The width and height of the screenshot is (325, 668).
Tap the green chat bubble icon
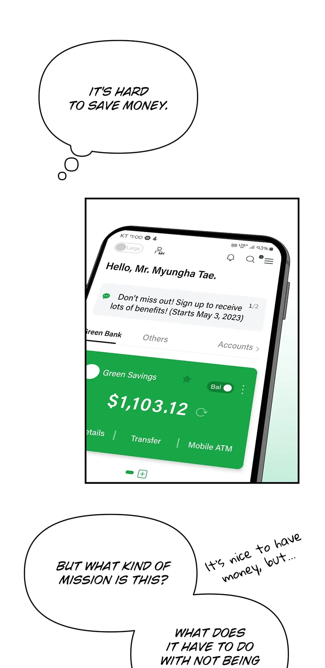pos(106,296)
